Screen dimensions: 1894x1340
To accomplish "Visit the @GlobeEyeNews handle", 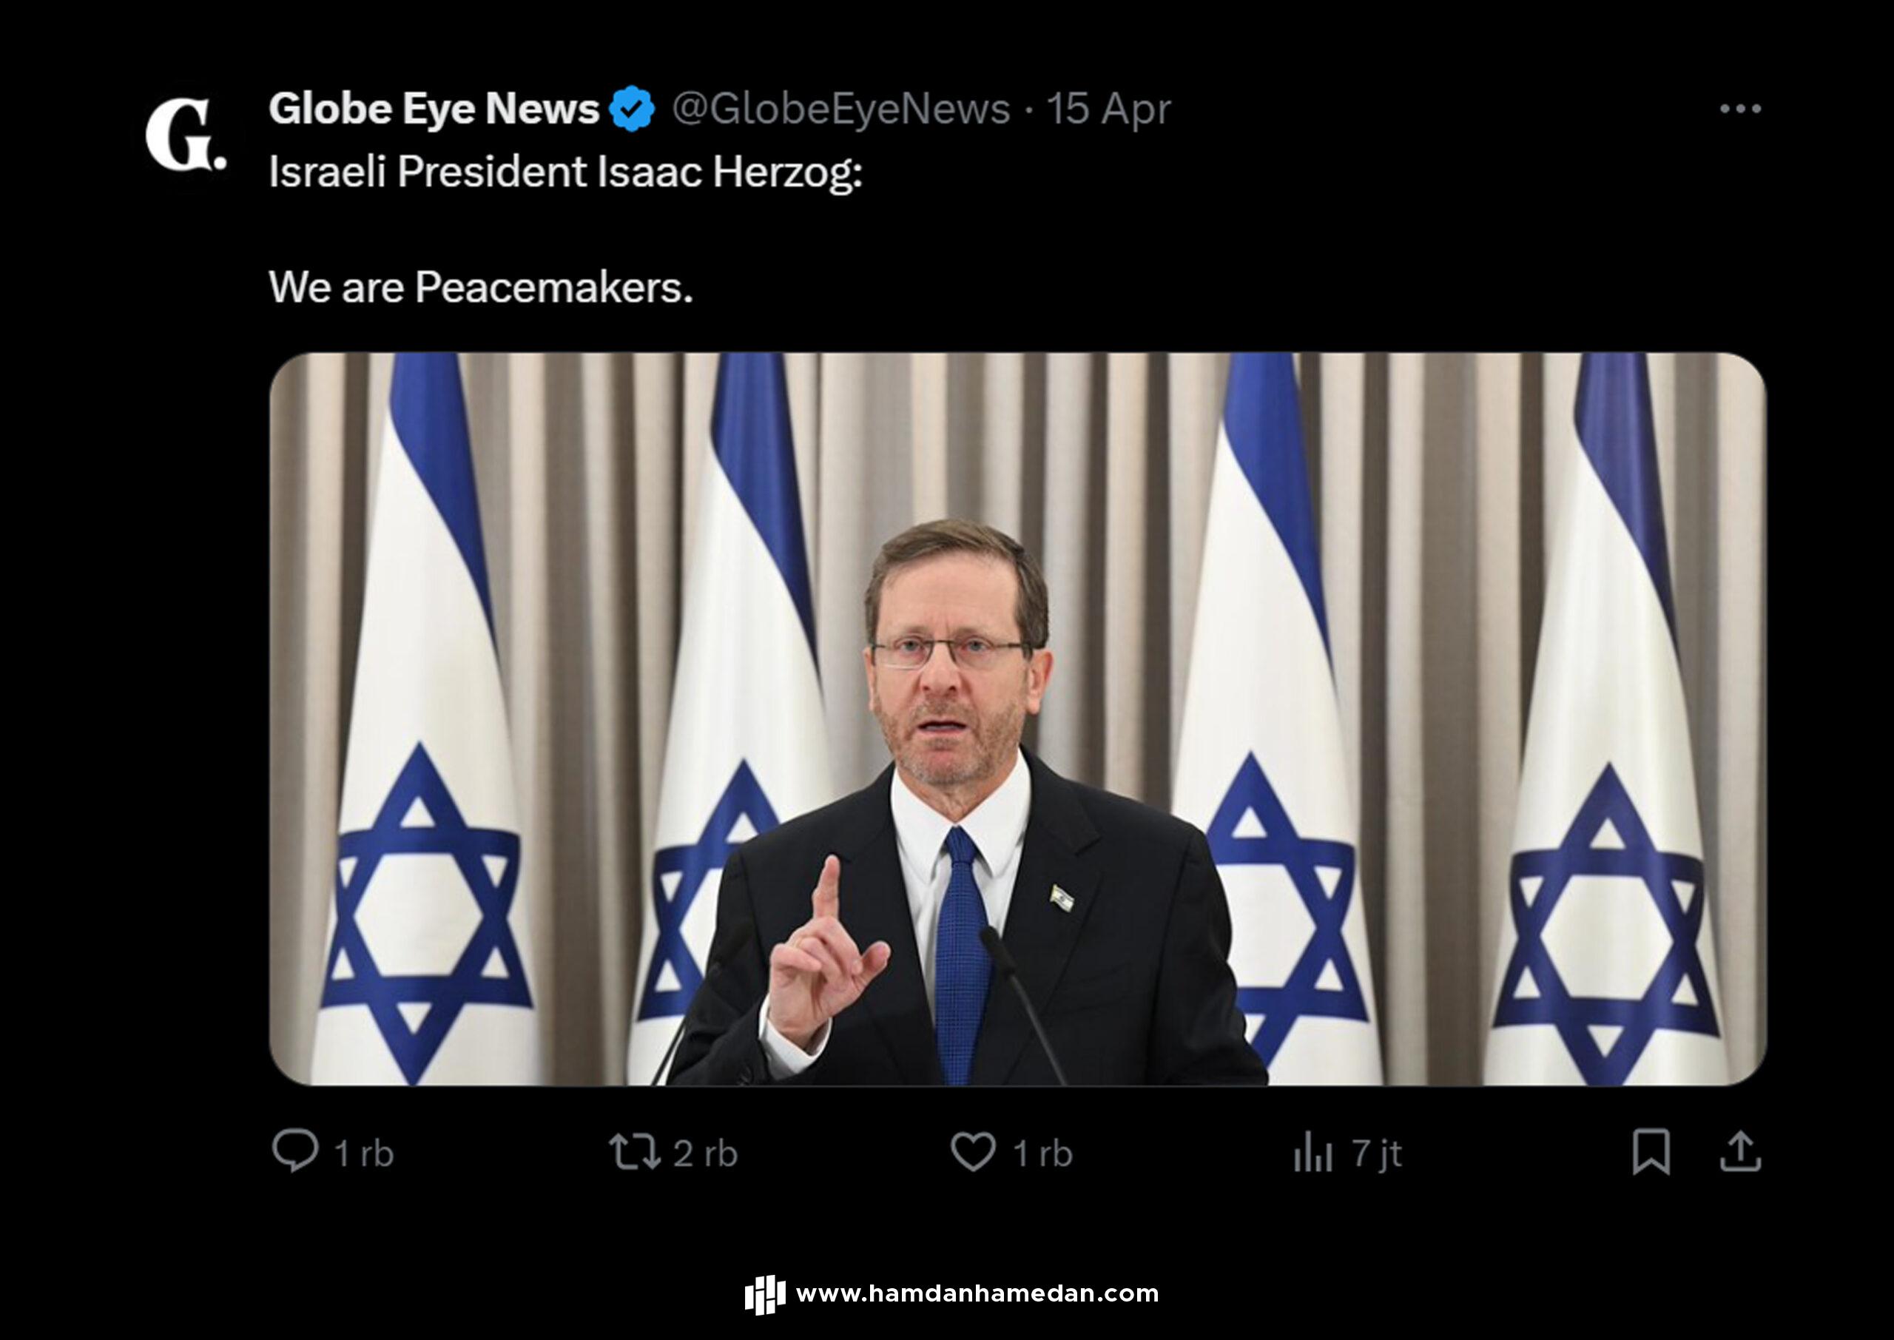I will (840, 109).
